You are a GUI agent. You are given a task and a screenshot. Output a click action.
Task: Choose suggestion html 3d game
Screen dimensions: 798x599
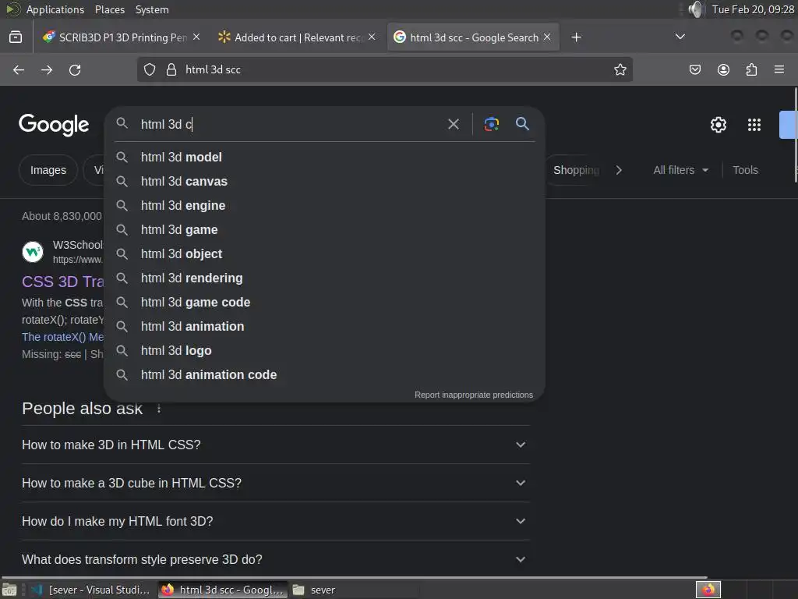tap(324, 230)
